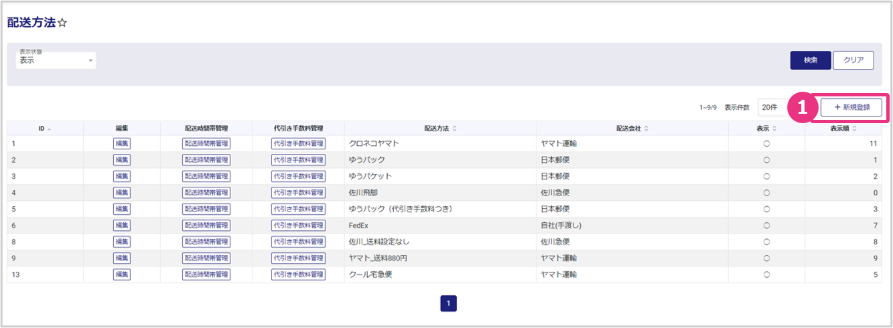Go to page 1 in pagination

click(x=448, y=304)
